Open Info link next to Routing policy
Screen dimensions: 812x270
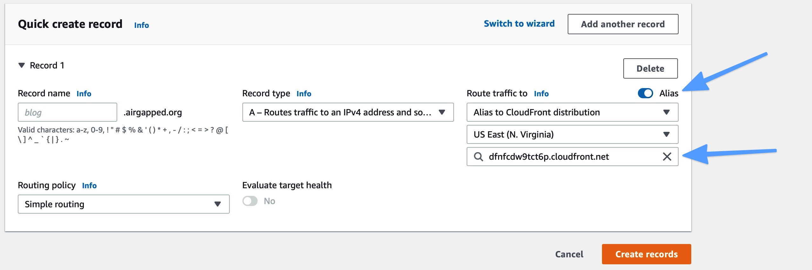89,186
